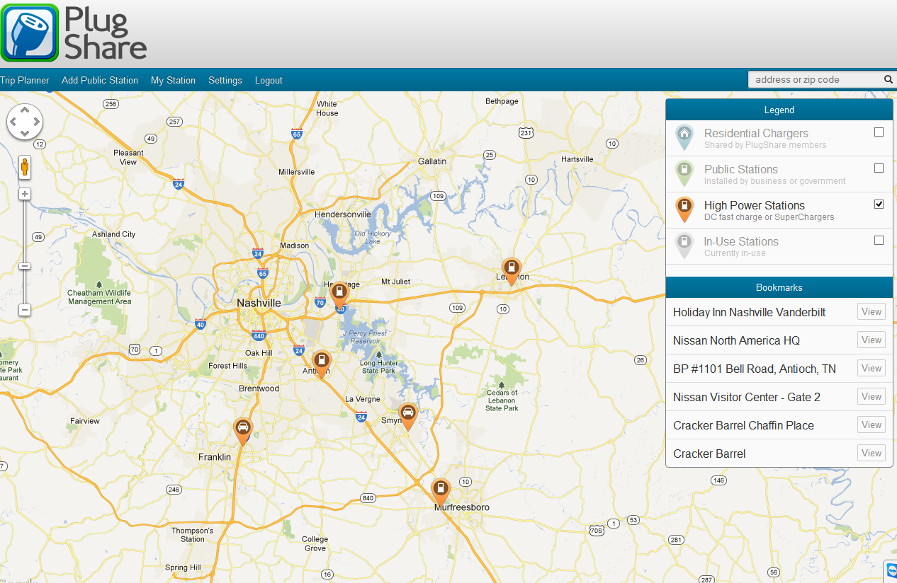Focus the address or zip code field
Viewport: 897px width, 583px height.
(815, 80)
